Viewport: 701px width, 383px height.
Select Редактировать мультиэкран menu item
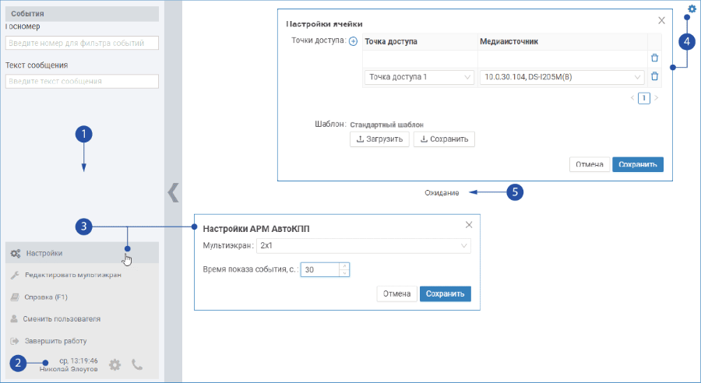tap(82, 275)
